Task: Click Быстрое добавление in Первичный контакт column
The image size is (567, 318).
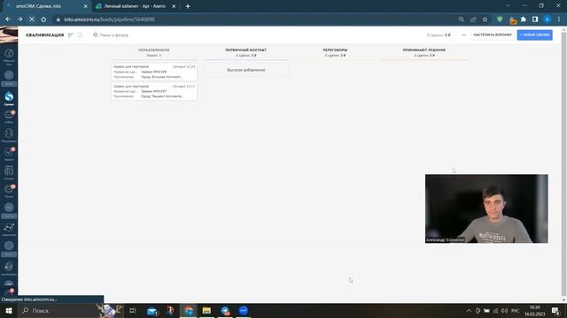Action: [x=246, y=70]
